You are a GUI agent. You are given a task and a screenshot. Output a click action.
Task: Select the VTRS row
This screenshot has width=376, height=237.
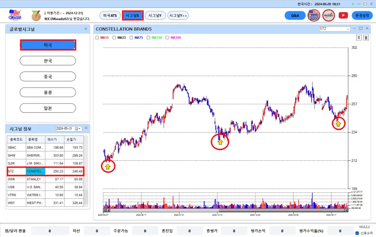[x=45, y=195]
